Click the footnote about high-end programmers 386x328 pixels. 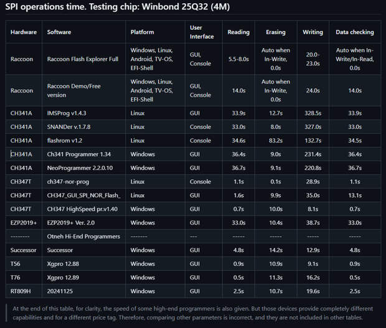tap(193, 313)
